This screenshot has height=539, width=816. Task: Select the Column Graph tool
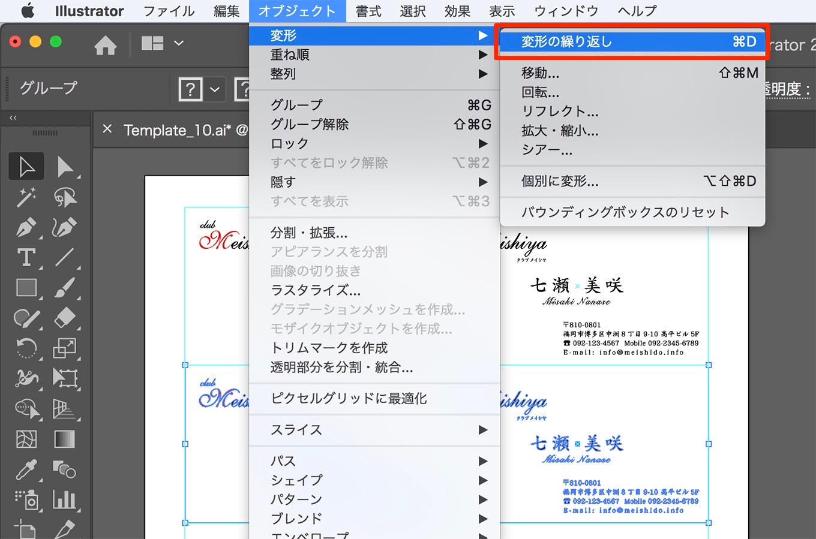(x=65, y=500)
